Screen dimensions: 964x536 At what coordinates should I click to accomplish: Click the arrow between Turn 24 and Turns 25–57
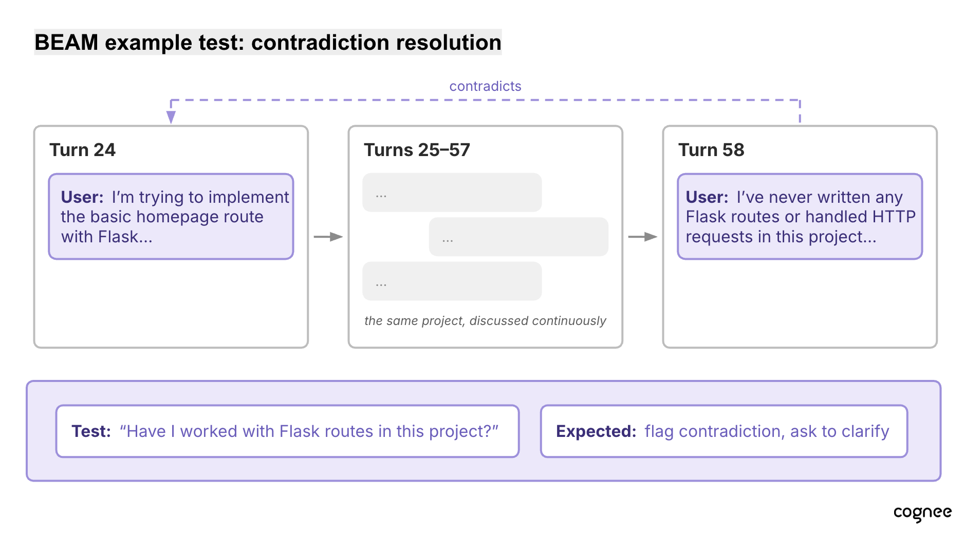point(328,237)
